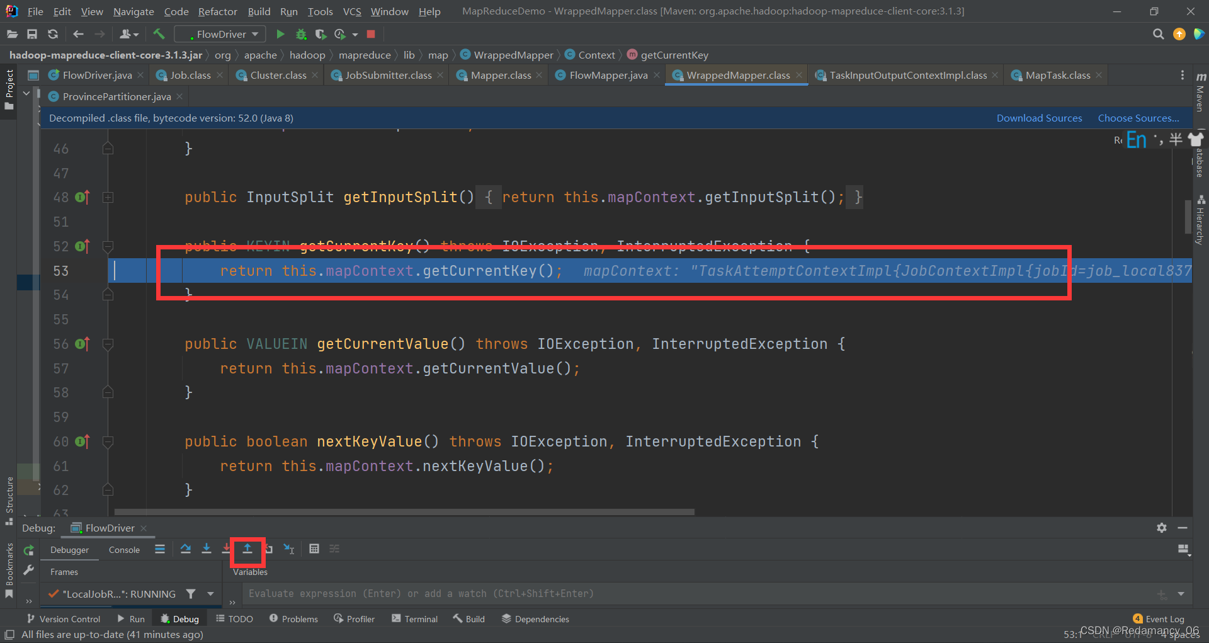Open the Project side panel
Viewport: 1209px width, 643px height.
pos(9,90)
